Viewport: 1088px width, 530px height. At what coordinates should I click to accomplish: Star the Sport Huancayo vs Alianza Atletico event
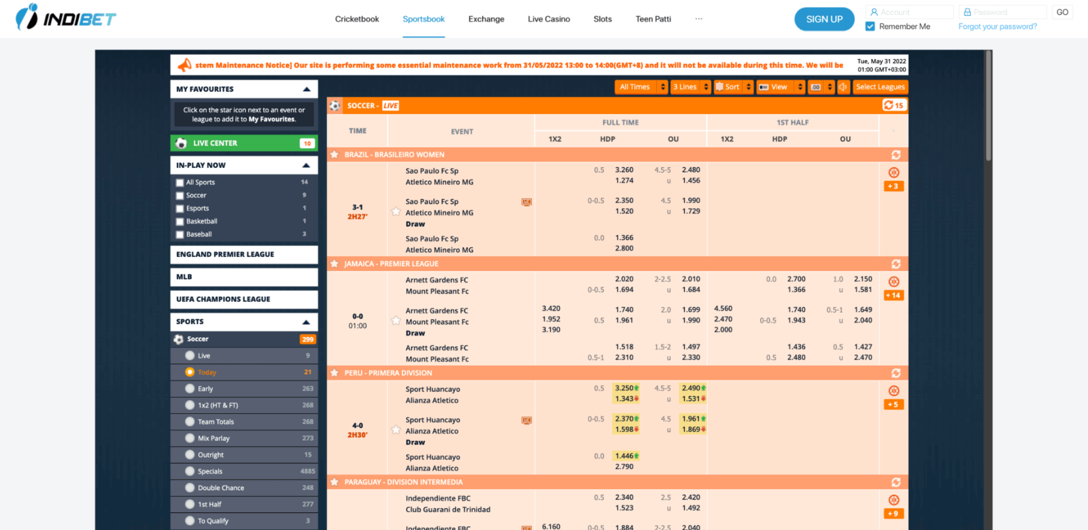point(396,429)
